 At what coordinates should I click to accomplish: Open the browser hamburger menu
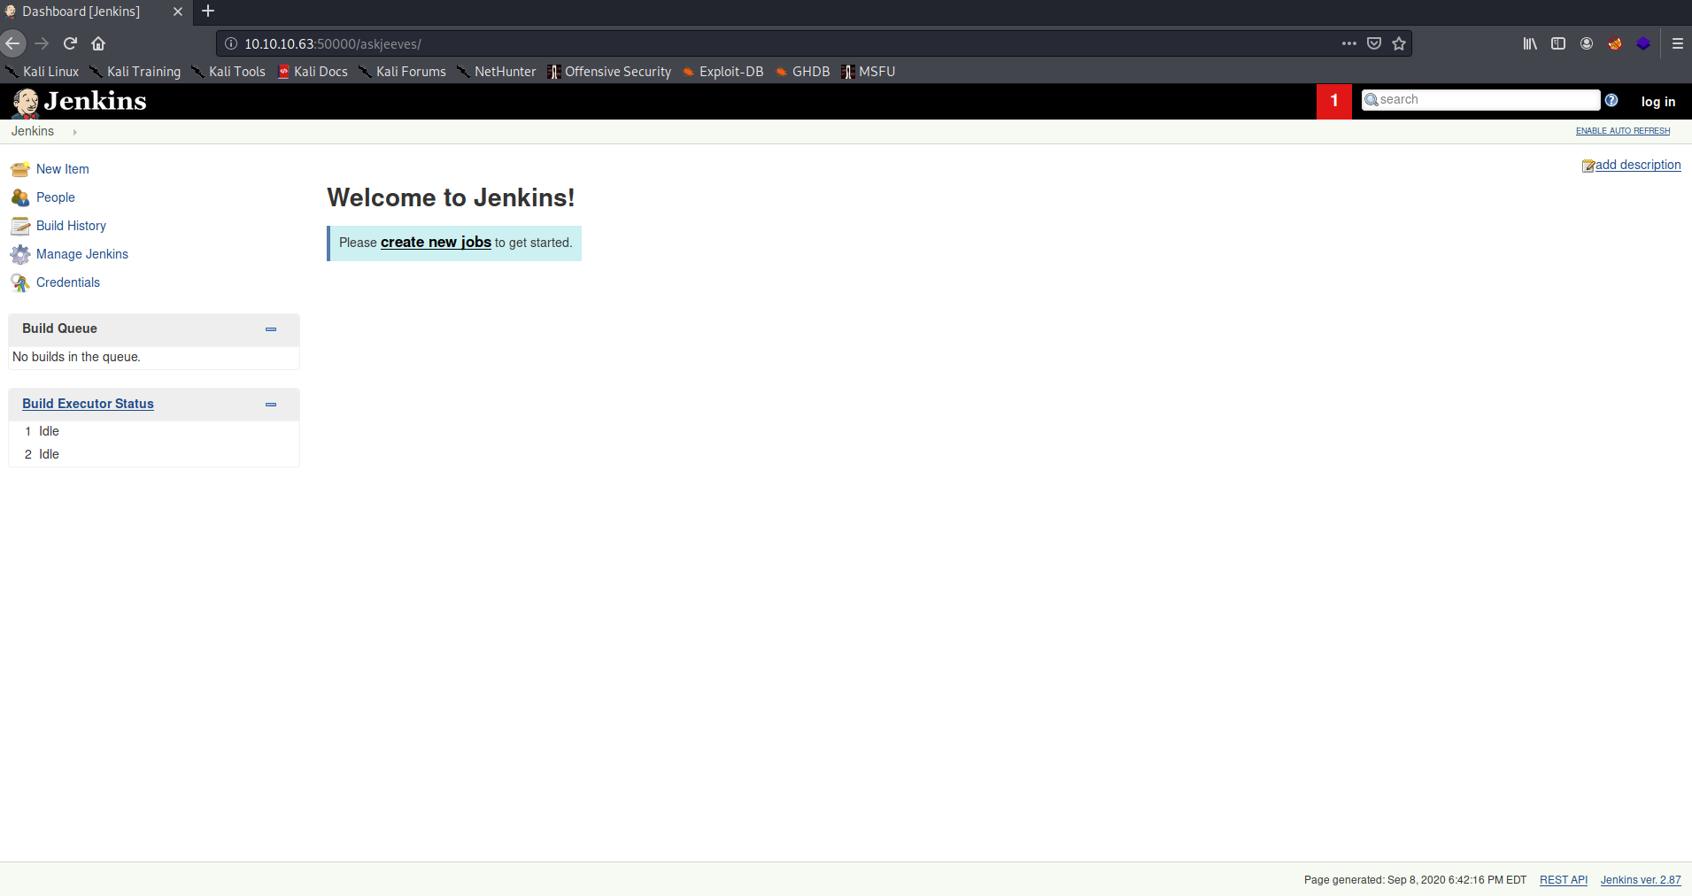[x=1676, y=43]
